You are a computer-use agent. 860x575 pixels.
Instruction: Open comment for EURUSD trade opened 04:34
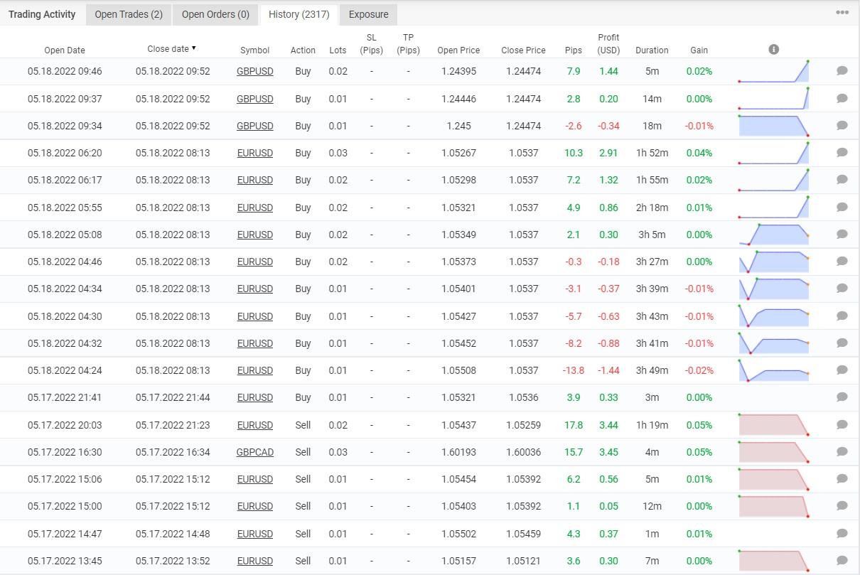coord(842,288)
